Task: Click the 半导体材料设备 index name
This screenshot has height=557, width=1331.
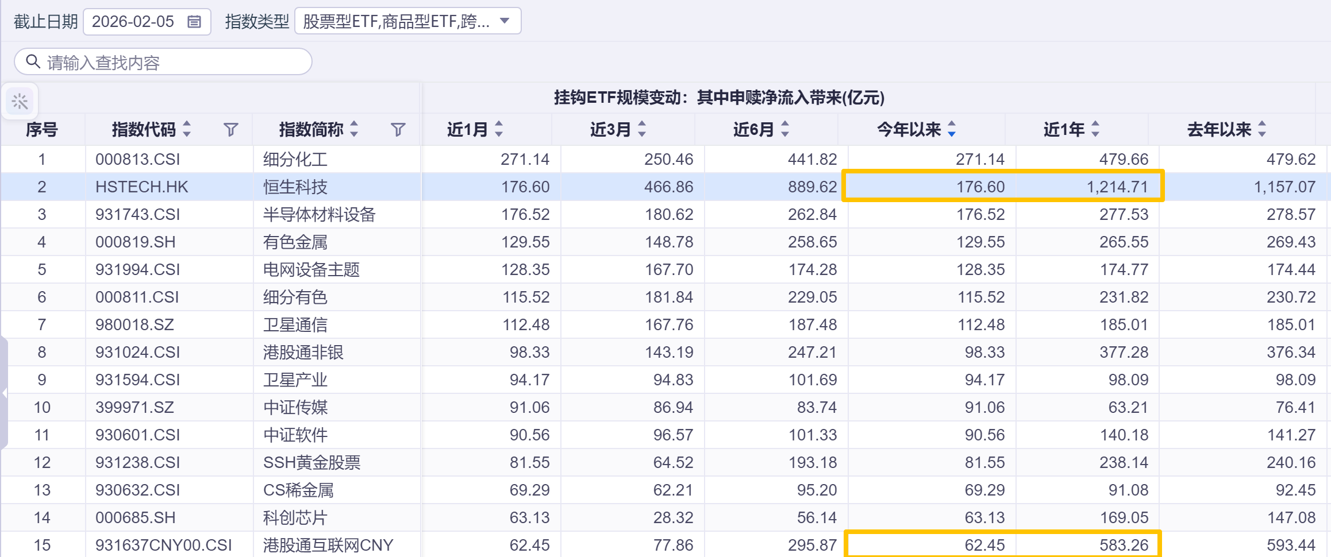Action: coord(319,214)
